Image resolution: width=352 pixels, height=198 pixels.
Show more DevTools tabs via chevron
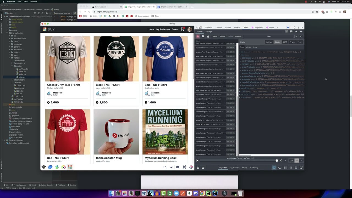(x=277, y=28)
